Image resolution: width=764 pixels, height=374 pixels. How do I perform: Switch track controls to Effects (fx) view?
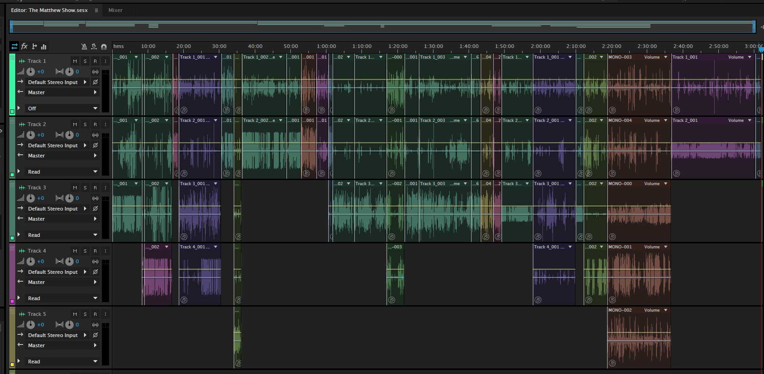click(x=24, y=46)
